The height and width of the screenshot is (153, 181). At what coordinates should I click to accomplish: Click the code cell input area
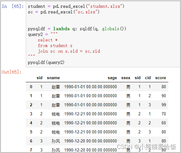[103, 34]
